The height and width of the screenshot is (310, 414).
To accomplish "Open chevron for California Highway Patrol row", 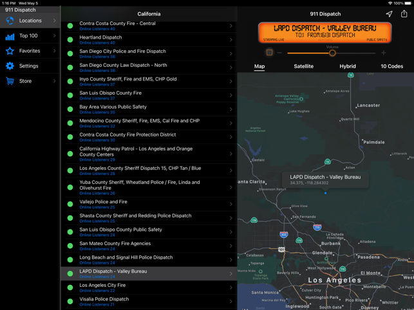I will click(x=231, y=154).
